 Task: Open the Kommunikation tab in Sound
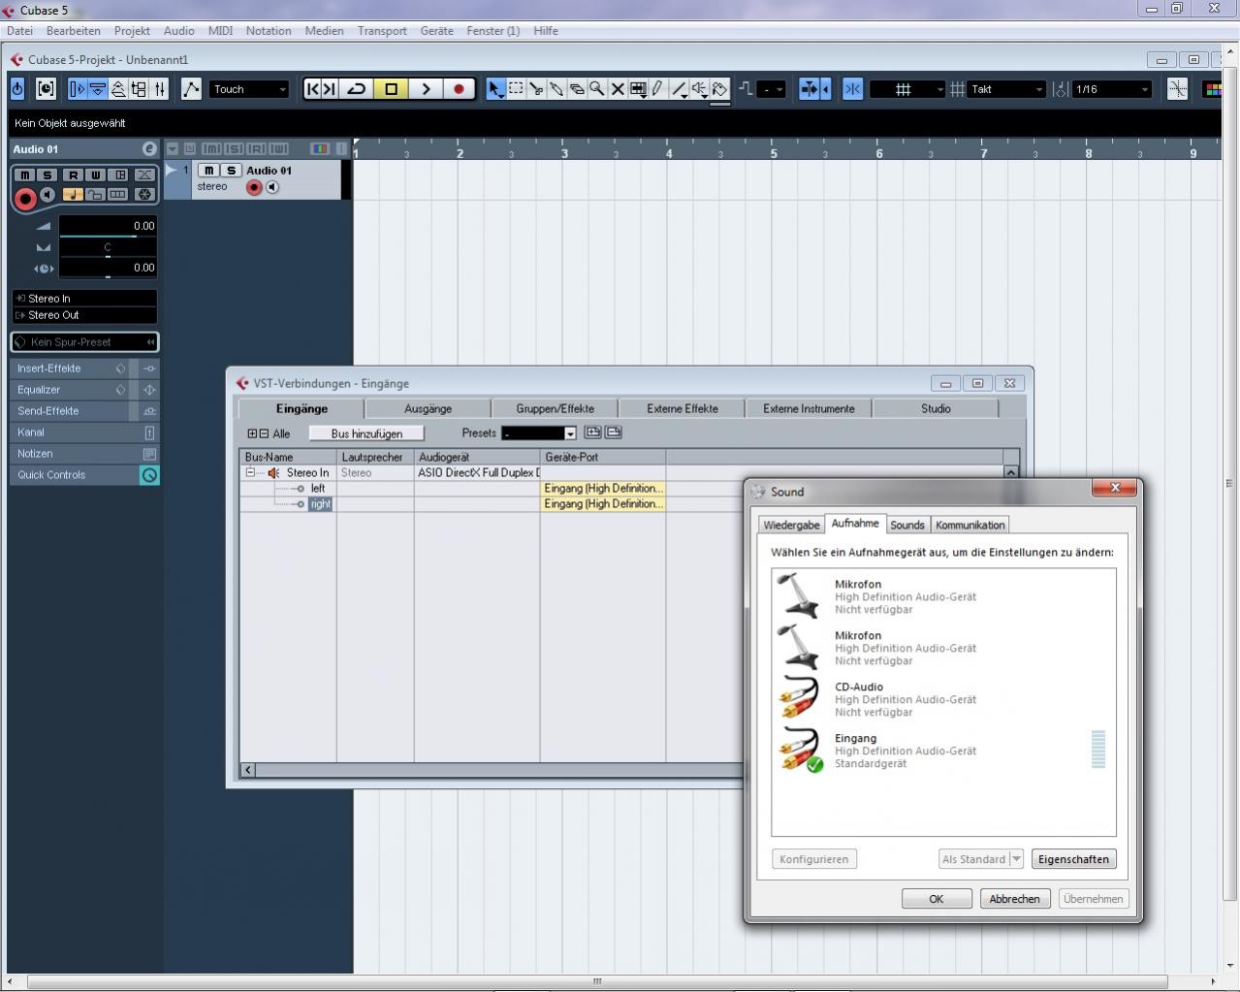click(970, 525)
